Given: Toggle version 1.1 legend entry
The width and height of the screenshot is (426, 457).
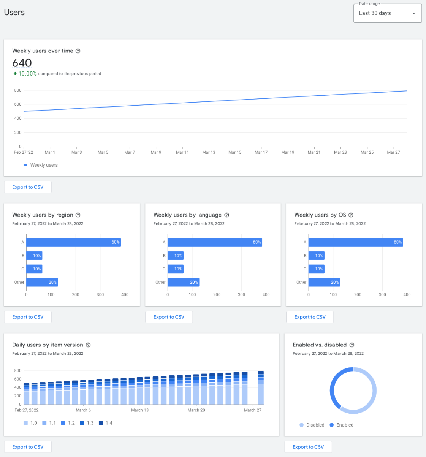Looking at the screenshot, I should pyautogui.click(x=49, y=423).
